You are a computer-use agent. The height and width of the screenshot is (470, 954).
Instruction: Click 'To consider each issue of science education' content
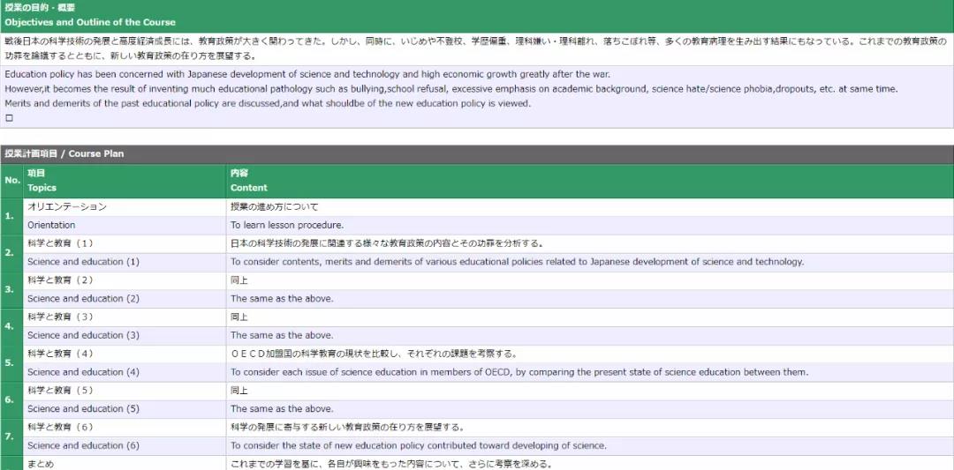pos(589,372)
